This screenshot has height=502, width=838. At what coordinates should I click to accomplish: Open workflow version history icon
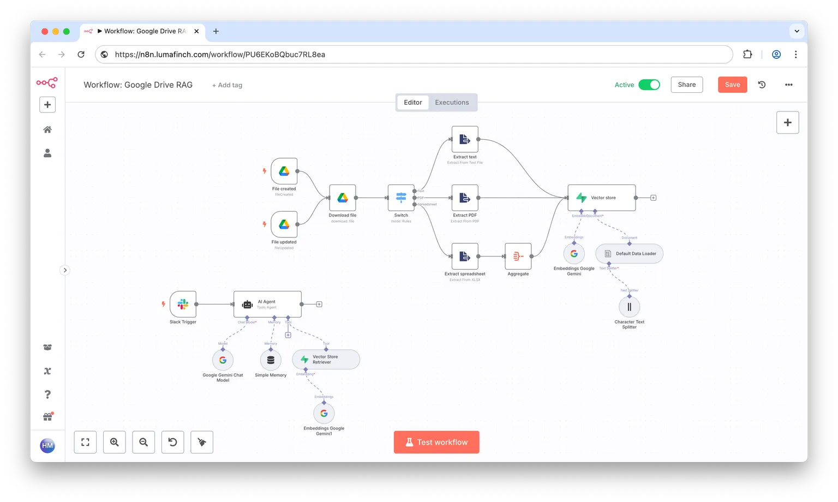[762, 85]
